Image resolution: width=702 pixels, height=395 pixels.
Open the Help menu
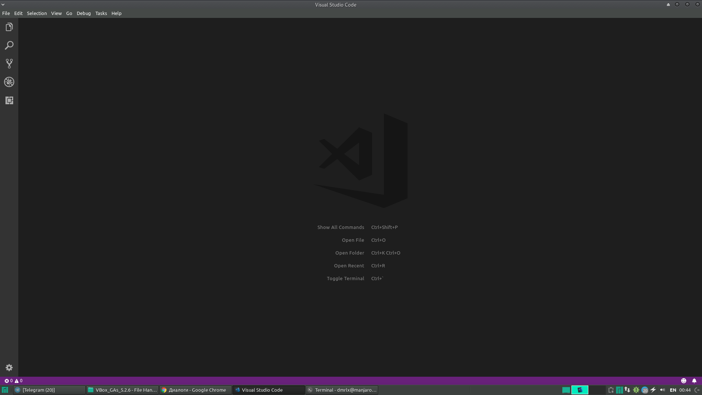pyautogui.click(x=116, y=13)
